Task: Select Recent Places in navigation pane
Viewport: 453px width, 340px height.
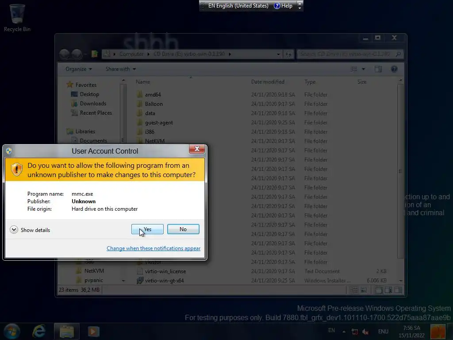Action: (x=96, y=112)
